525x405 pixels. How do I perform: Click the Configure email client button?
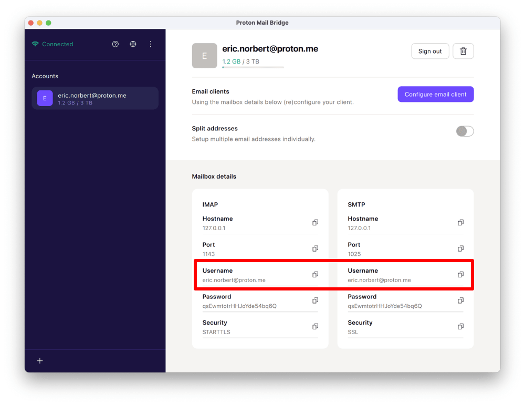click(435, 94)
